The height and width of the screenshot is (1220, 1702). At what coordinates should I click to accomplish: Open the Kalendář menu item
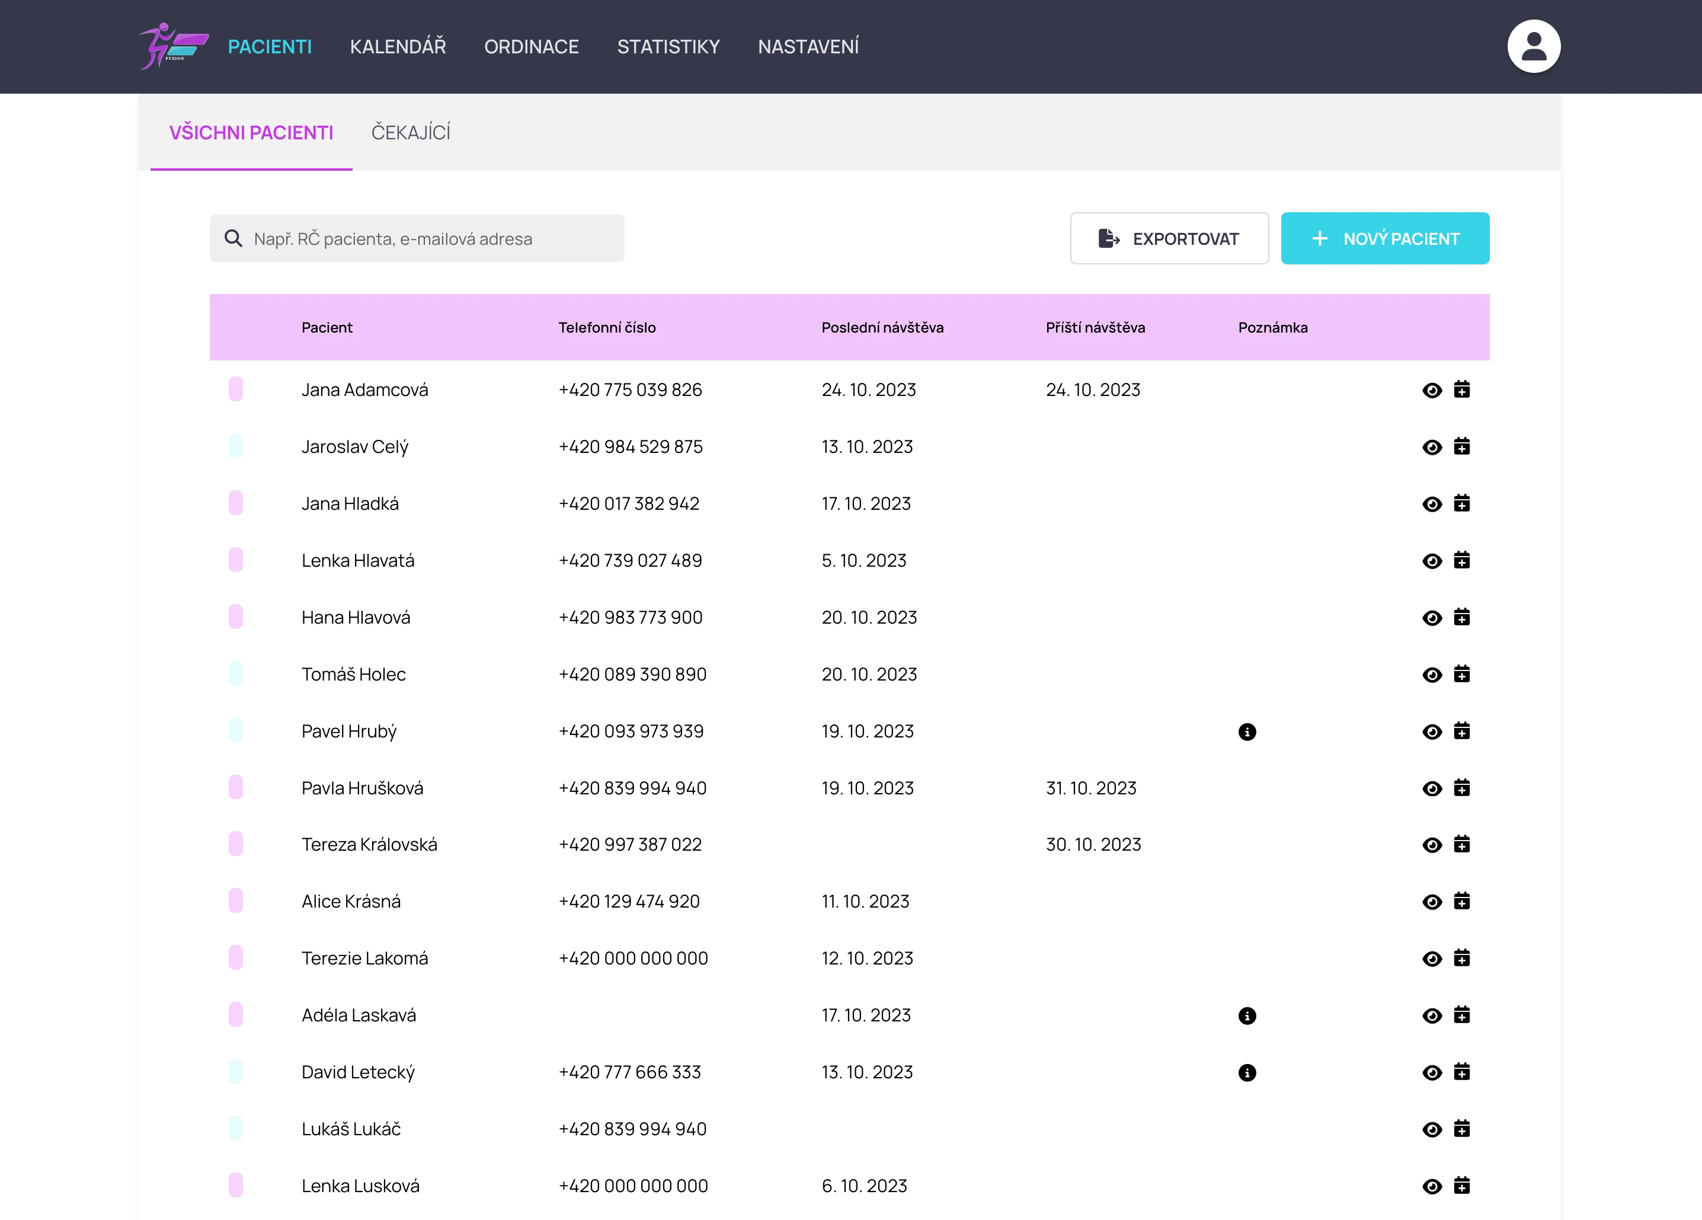pos(398,47)
